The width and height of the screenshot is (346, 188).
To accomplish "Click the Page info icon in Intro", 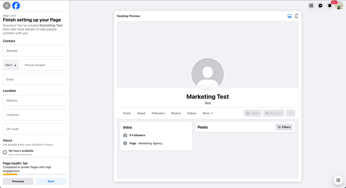I will tap(125, 143).
